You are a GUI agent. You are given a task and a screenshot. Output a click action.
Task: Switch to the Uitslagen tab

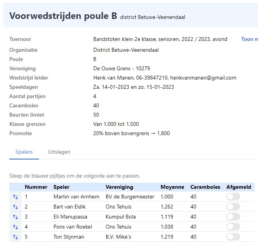point(59,152)
